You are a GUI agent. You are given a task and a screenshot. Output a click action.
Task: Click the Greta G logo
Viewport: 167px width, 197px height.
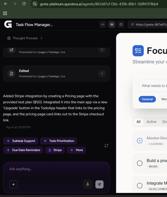click(8, 24)
